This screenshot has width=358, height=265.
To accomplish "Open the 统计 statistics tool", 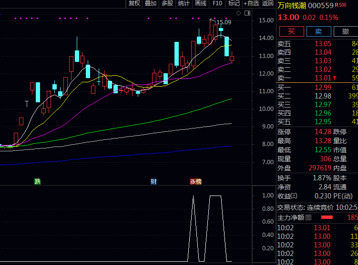I will coord(184,3).
